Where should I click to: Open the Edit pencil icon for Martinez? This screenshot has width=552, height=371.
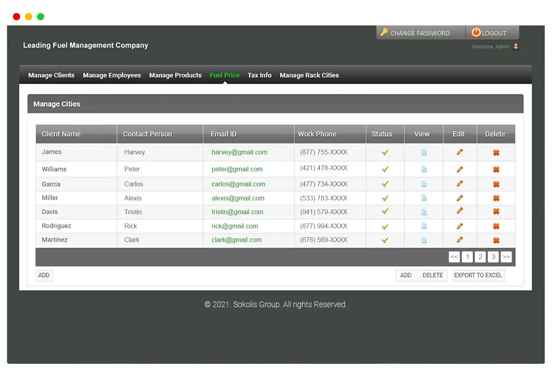click(459, 240)
